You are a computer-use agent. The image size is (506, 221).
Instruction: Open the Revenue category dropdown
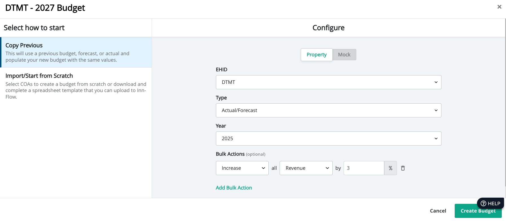point(306,168)
